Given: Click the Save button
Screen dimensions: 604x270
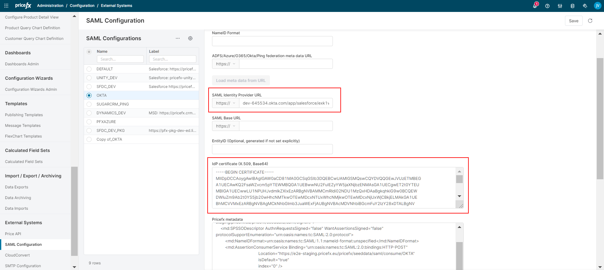Looking at the screenshot, I should point(573,21).
